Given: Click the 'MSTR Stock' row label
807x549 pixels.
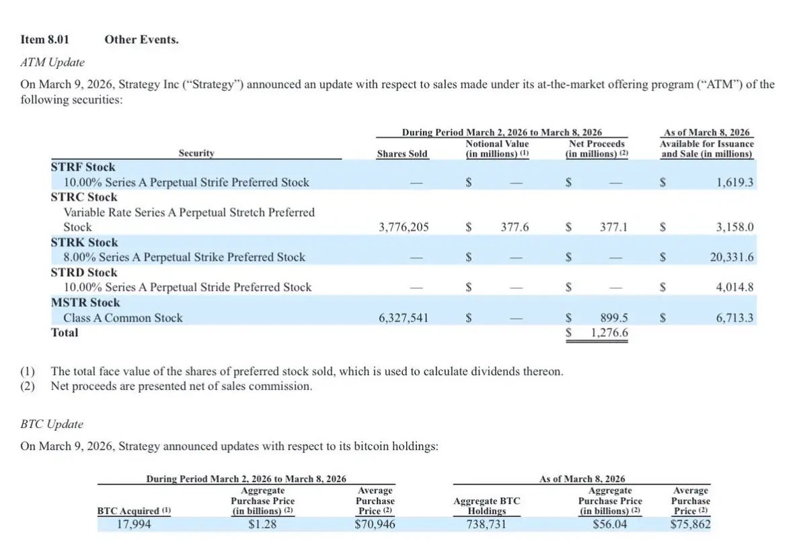Looking at the screenshot, I should 85,303.
